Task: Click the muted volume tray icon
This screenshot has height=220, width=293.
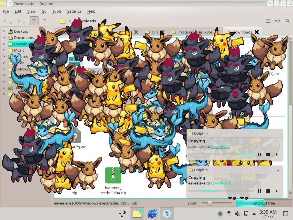Action: (237, 213)
